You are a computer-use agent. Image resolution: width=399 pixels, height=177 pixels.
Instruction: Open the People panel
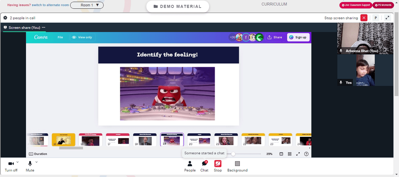click(190, 166)
